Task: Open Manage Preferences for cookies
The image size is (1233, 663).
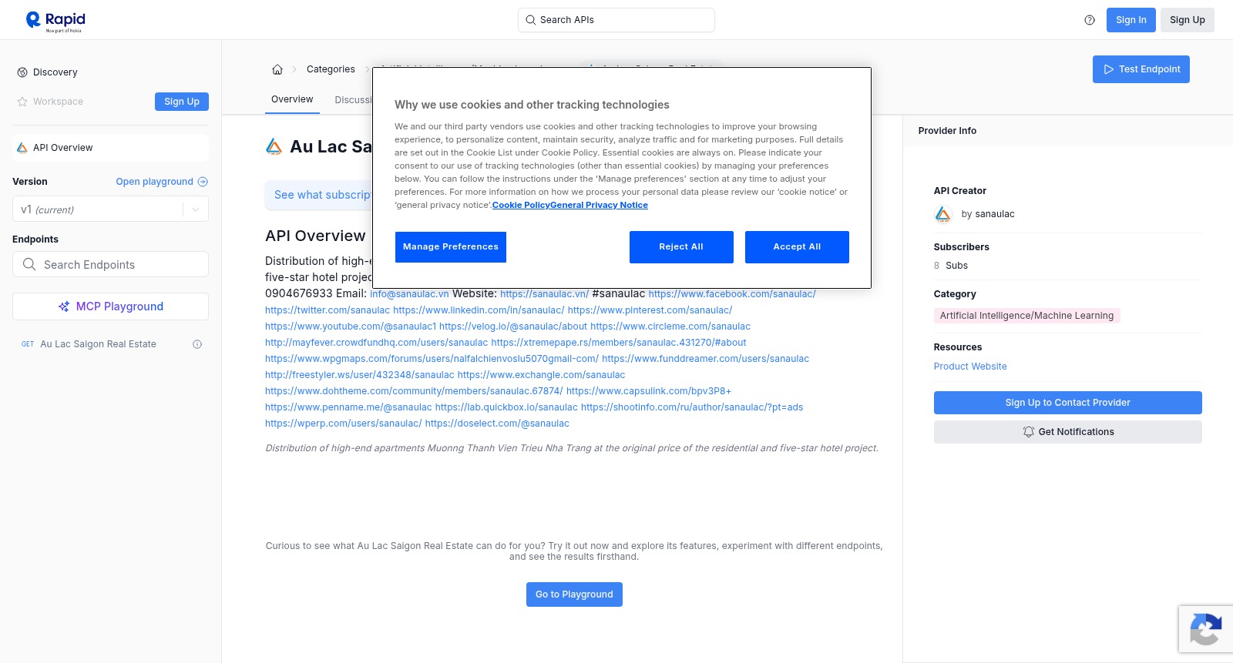Action: click(451, 247)
